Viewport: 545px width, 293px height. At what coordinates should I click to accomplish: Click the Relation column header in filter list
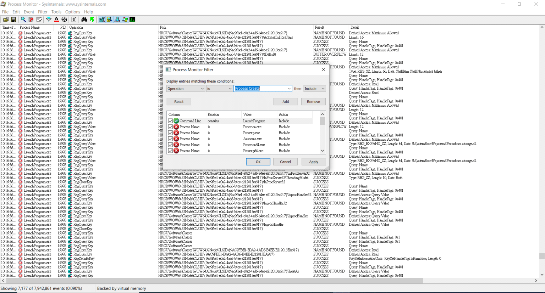click(224, 114)
